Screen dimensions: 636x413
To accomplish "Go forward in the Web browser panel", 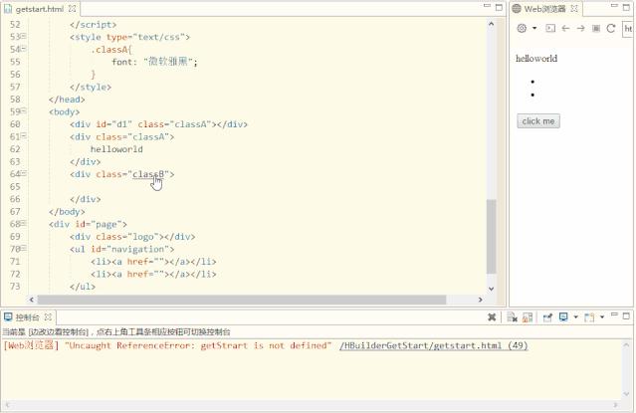I will [581, 28].
